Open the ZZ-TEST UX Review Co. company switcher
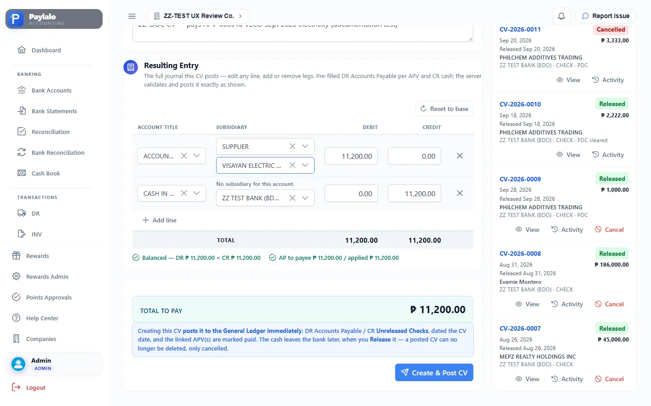This screenshot has height=406, width=651. 198,16
